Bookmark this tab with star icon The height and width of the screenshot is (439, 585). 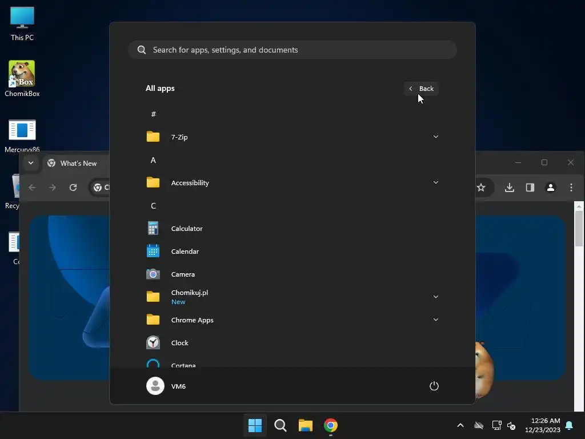481,187
